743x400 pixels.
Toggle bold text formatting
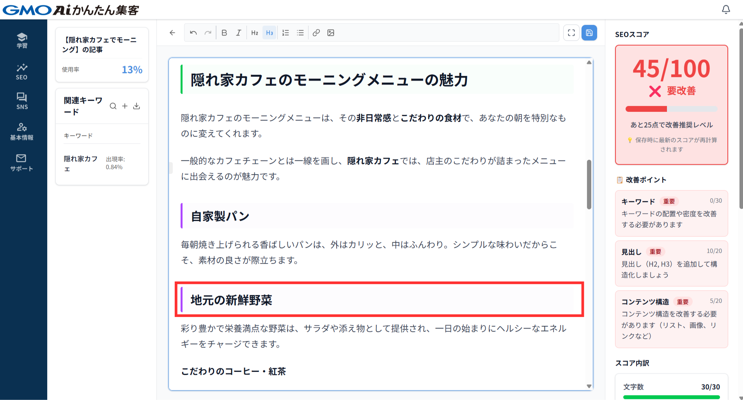pyautogui.click(x=224, y=33)
